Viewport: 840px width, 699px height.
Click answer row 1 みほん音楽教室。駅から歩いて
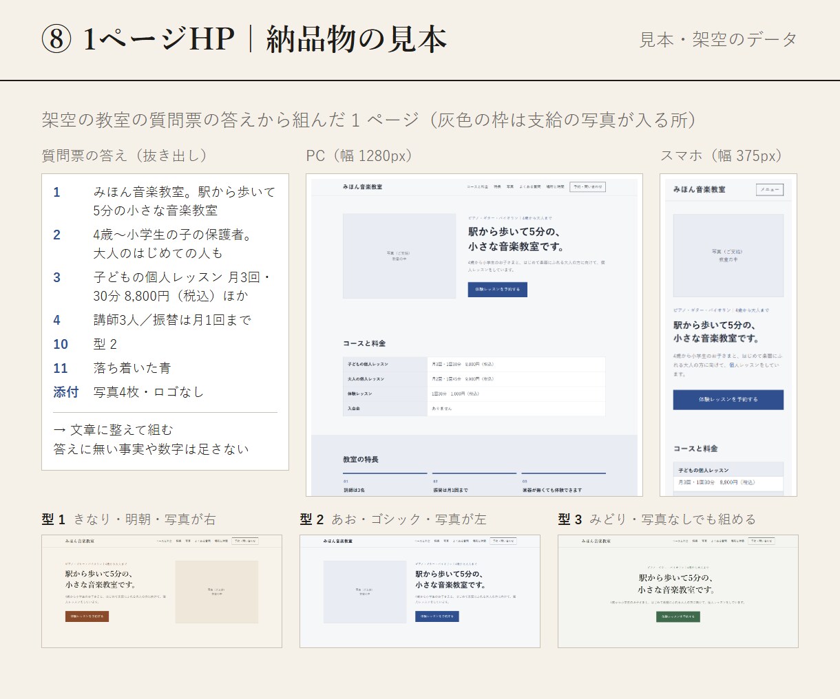pos(165,201)
